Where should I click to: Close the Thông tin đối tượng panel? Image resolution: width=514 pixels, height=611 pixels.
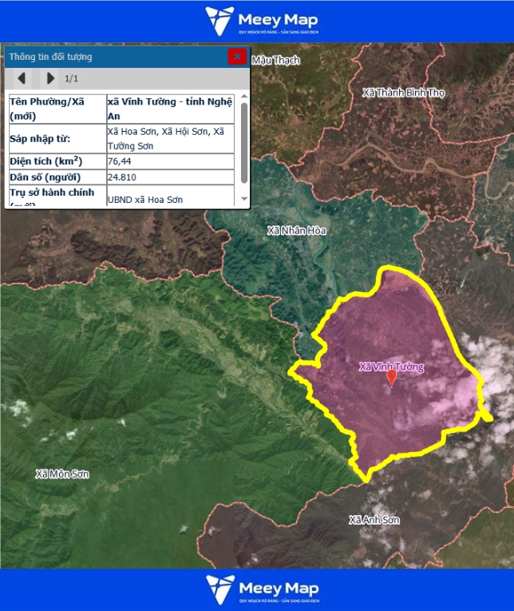click(237, 57)
